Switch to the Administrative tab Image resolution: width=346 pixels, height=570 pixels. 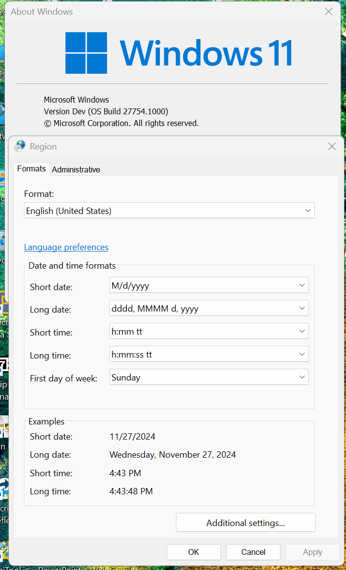[76, 169]
